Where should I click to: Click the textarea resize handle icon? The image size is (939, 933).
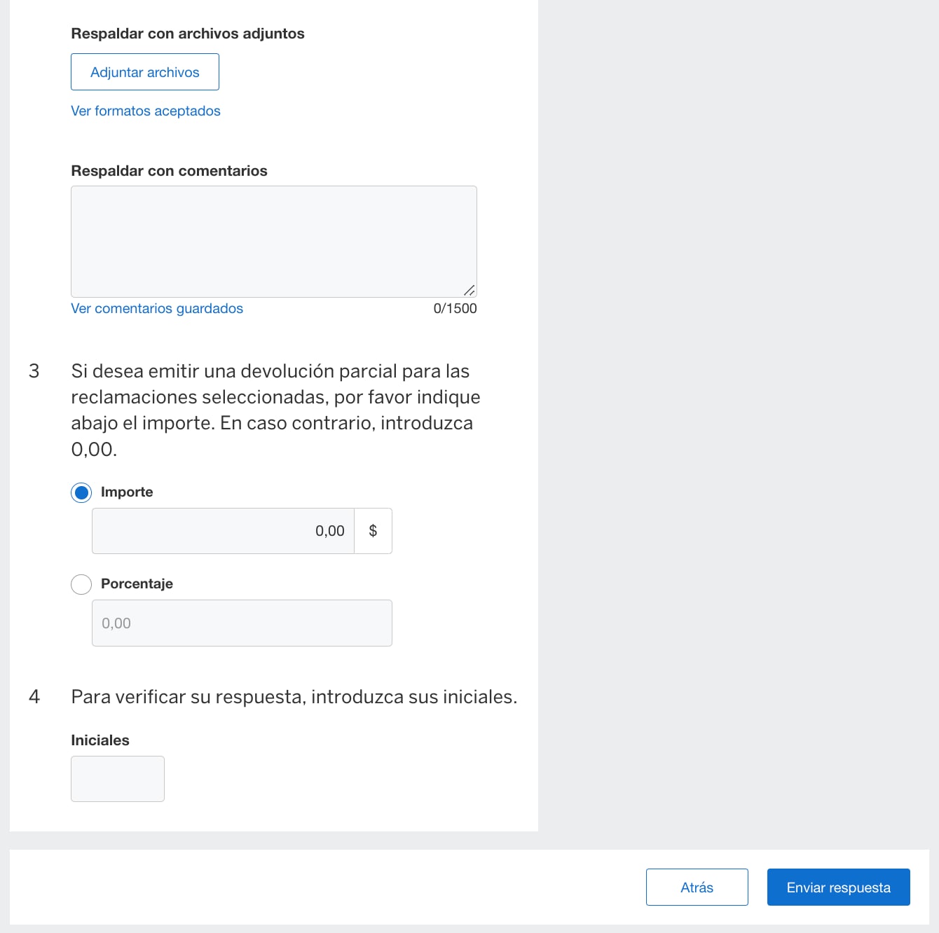(471, 291)
